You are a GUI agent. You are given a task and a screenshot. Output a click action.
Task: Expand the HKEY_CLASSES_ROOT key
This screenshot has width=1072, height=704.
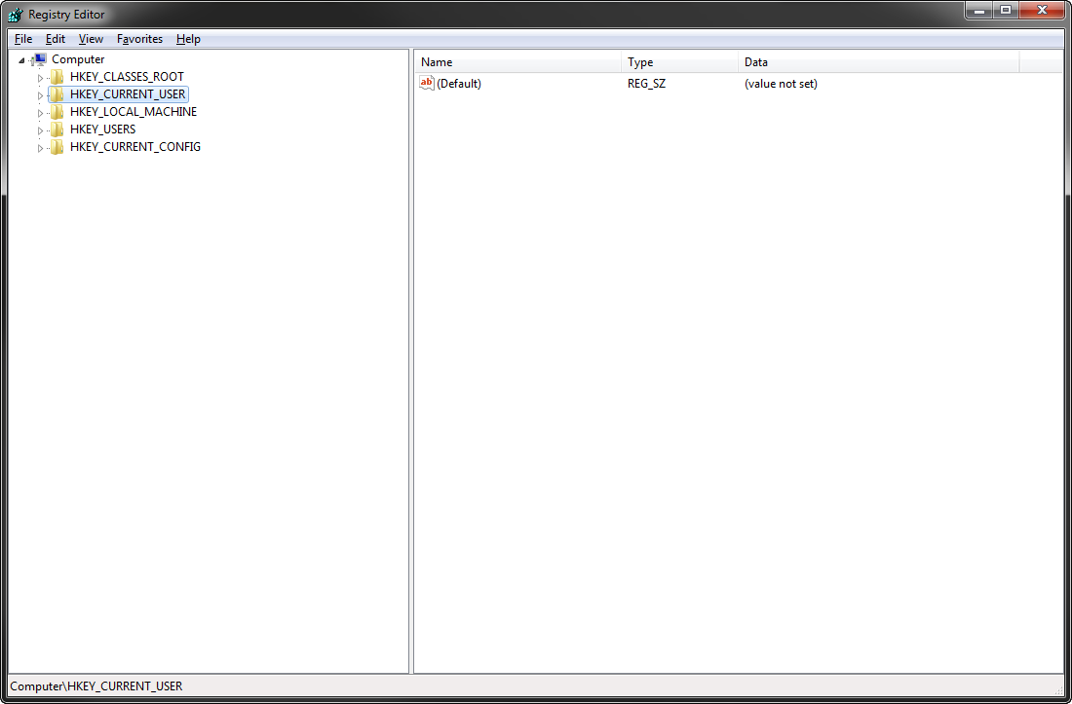click(40, 78)
